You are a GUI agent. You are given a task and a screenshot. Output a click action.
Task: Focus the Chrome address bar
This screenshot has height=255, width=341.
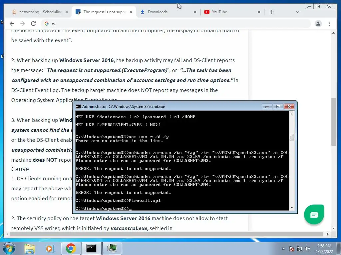[x=176, y=24]
